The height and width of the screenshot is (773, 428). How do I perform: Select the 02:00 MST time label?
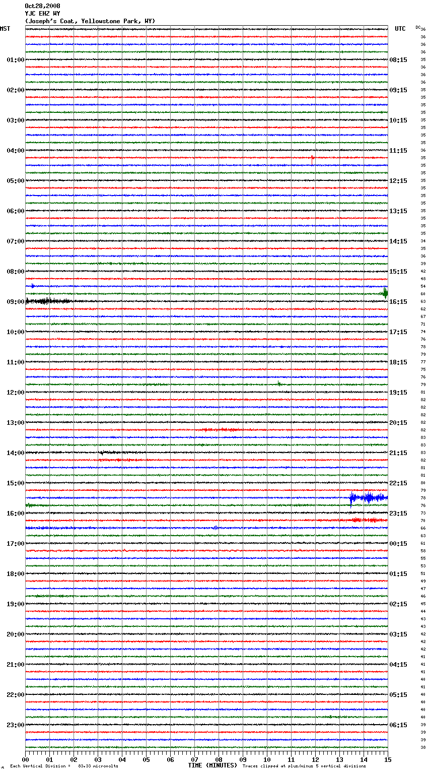pos(16,90)
